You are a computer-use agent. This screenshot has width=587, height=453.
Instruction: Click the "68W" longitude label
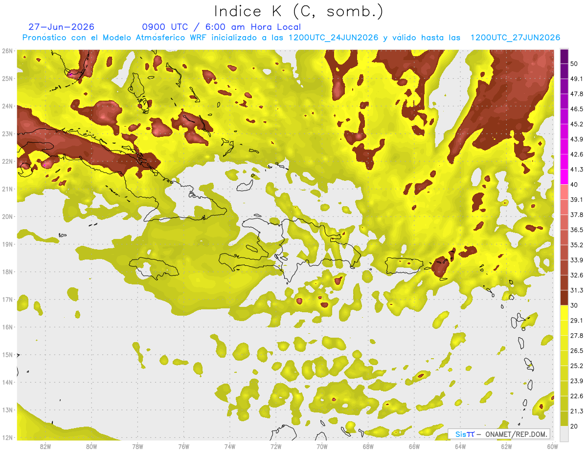tap(368, 447)
